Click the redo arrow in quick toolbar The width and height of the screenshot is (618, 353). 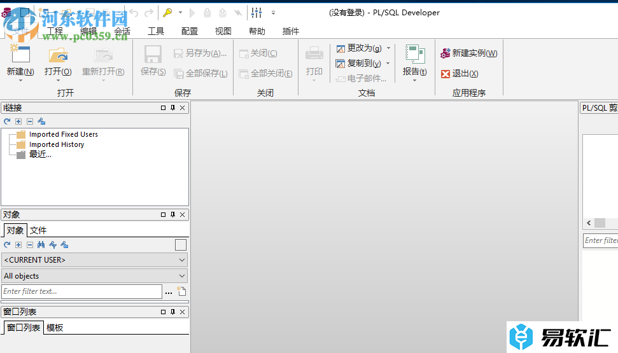(x=148, y=13)
